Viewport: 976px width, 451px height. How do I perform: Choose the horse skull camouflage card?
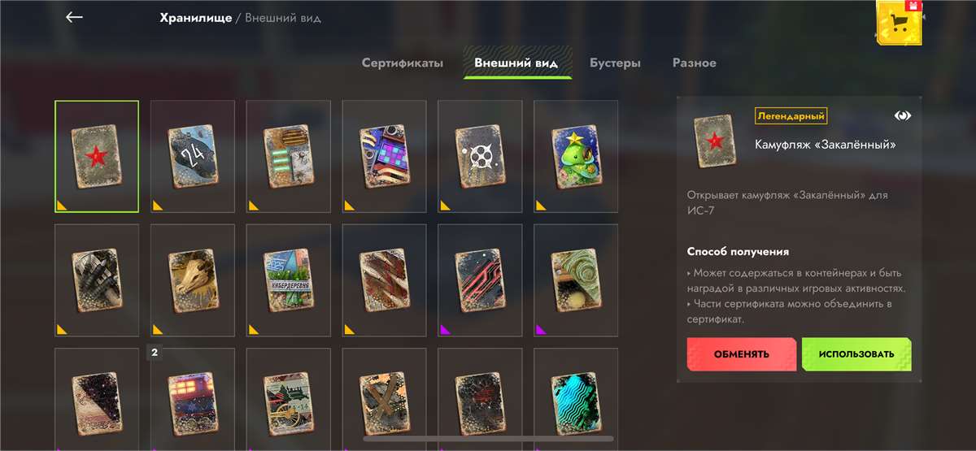point(193,280)
